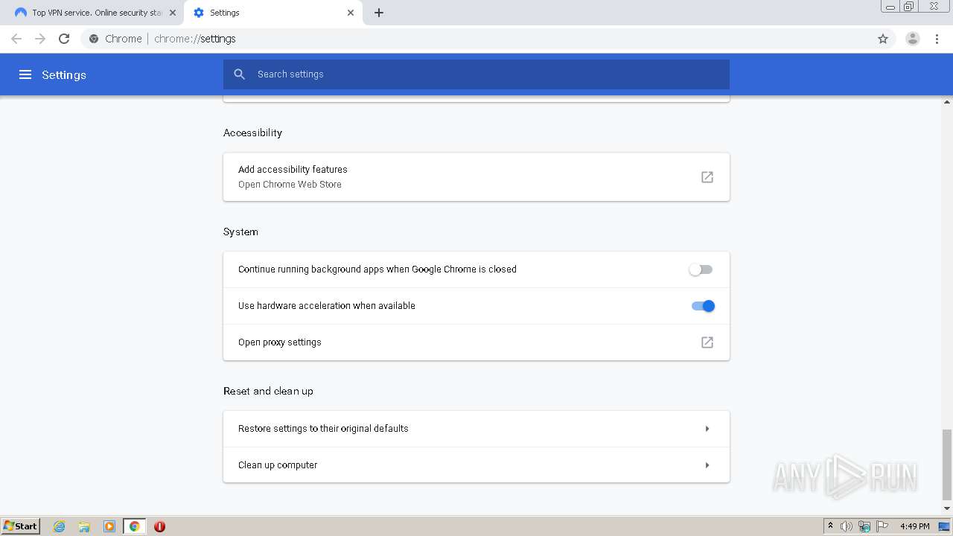Show hidden tray icons
This screenshot has width=953, height=536.
pos(831,526)
